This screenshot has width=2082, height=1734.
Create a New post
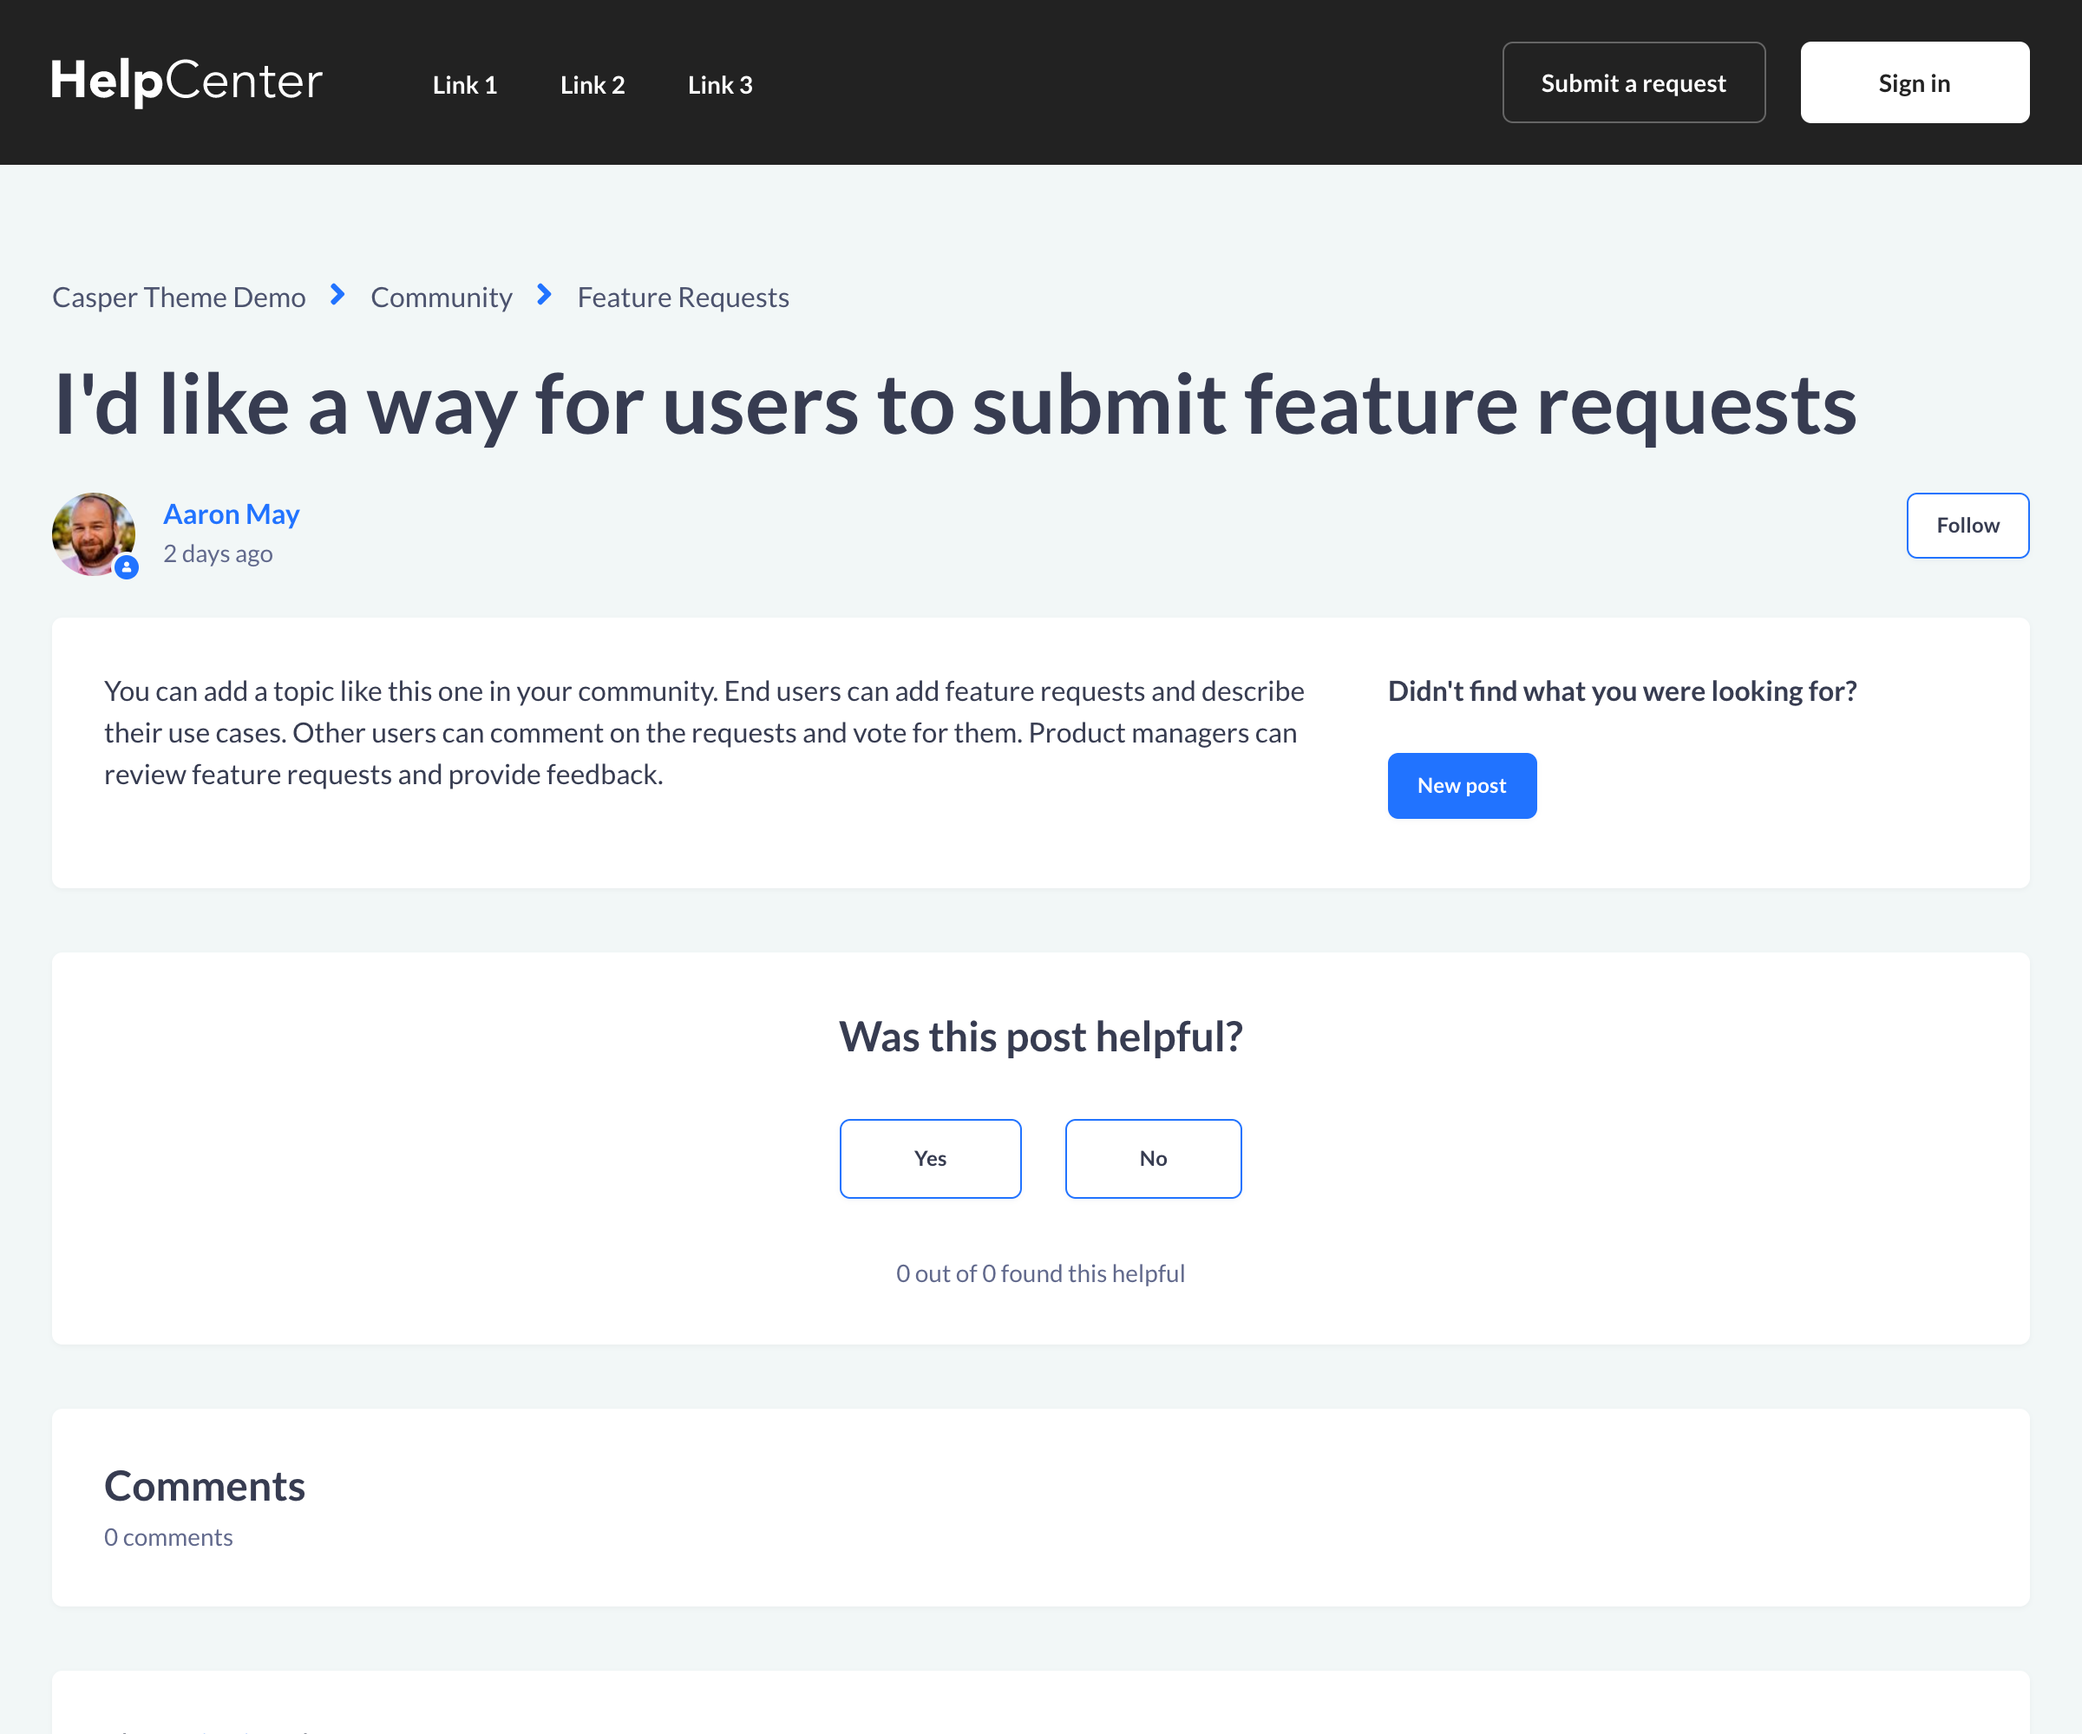1462,785
